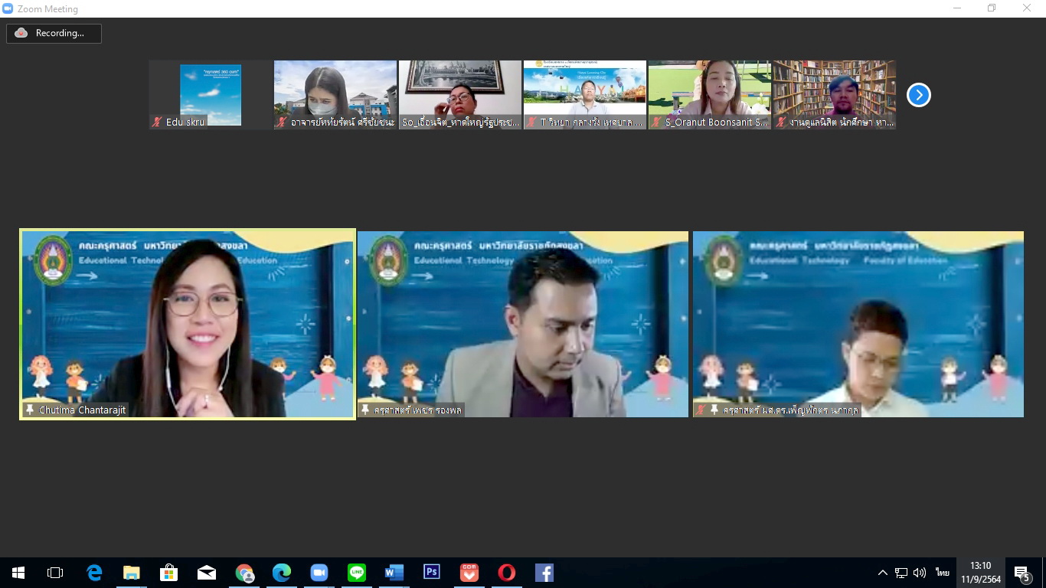Viewport: 1046px width, 588px height.
Task: Show next page of participant thumbnails
Action: point(918,95)
